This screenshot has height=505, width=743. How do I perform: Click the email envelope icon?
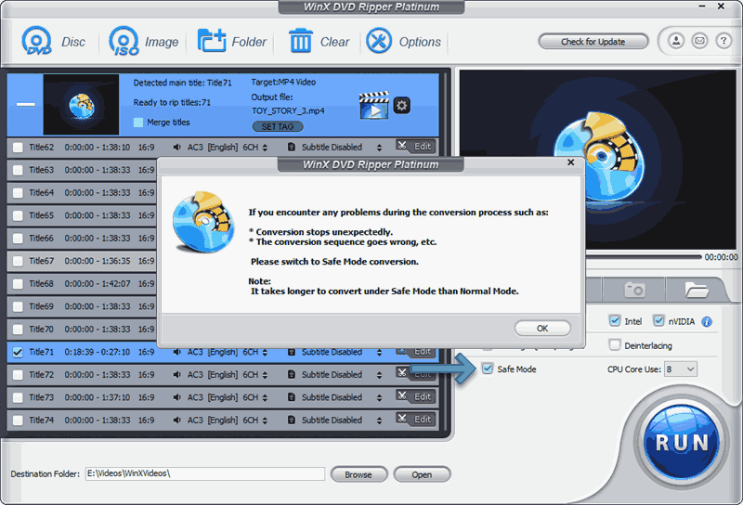click(x=699, y=41)
